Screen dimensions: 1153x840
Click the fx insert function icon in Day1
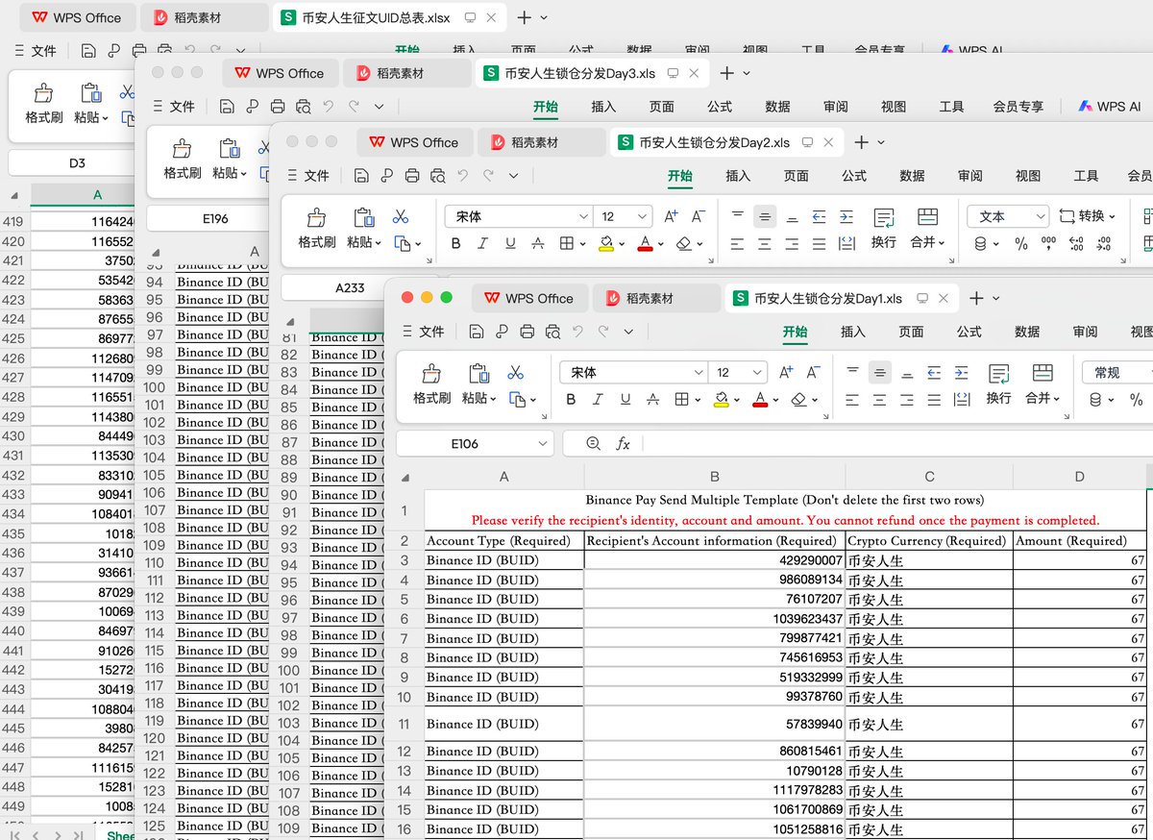tap(623, 443)
